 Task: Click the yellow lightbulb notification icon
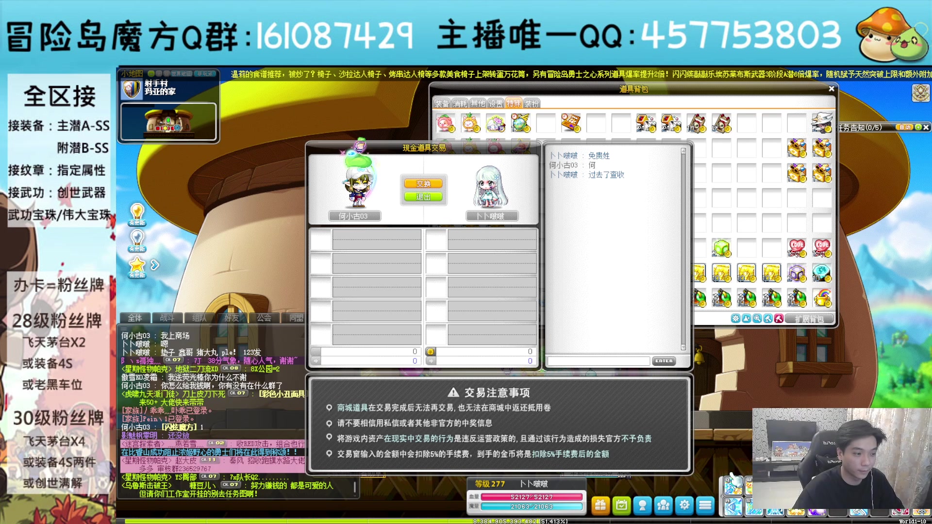pyautogui.click(x=137, y=214)
